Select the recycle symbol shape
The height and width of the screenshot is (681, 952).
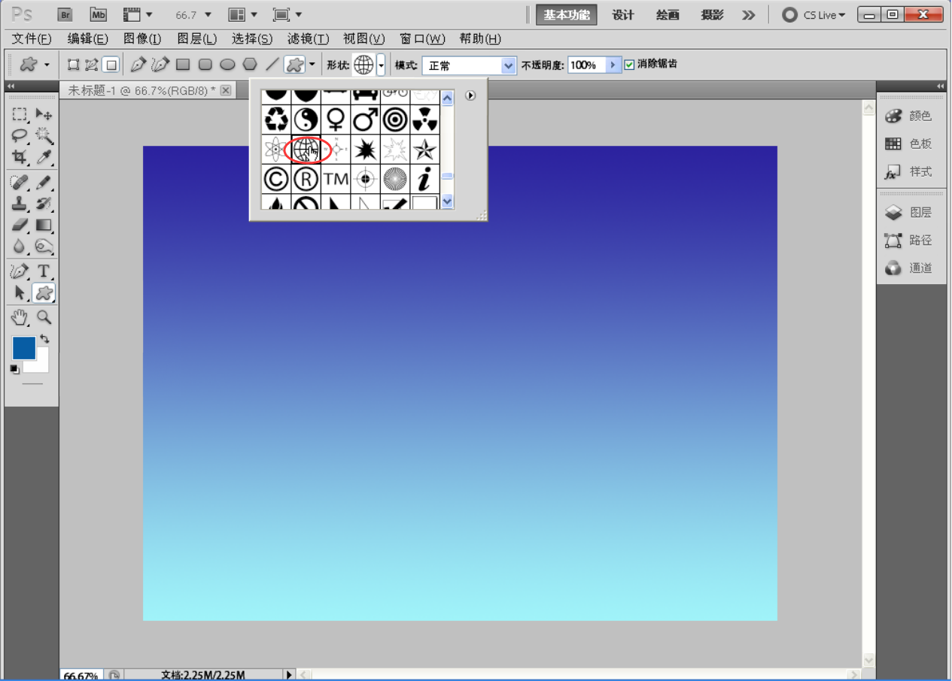point(276,119)
